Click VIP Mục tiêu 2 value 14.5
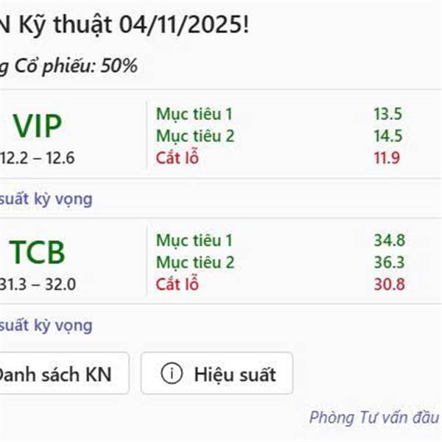The height and width of the screenshot is (442, 442). (388, 136)
